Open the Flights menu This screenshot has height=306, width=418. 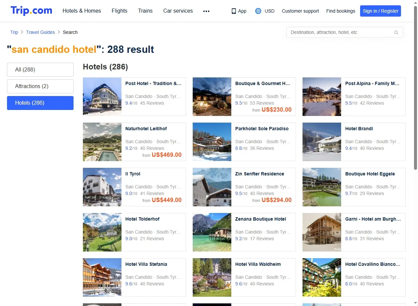(119, 11)
